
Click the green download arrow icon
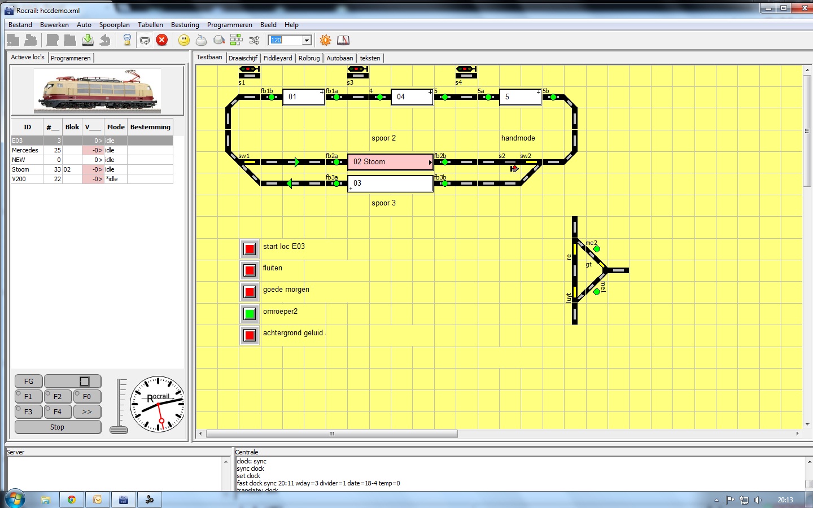pyautogui.click(x=88, y=40)
